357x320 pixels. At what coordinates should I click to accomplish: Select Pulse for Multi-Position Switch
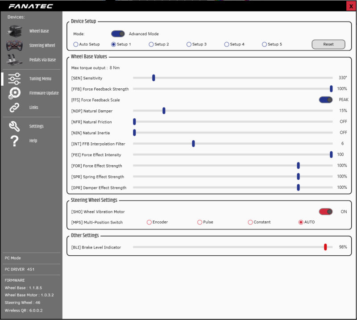point(199,222)
